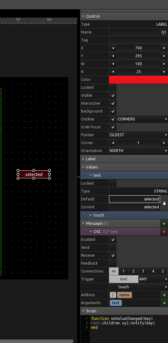Select connection 5 button

(163, 271)
